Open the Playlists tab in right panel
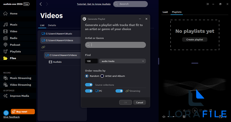 tap(177, 12)
